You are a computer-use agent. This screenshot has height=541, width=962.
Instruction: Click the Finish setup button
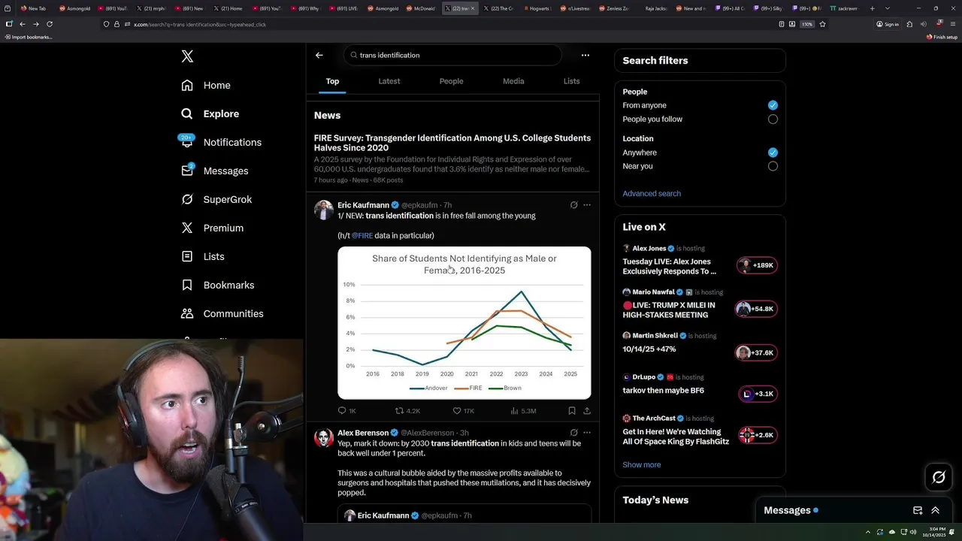(942, 37)
